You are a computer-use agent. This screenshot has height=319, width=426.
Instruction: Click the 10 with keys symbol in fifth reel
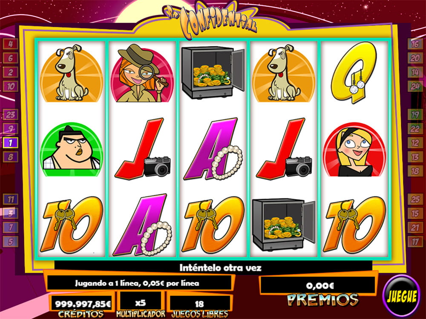[354, 225]
